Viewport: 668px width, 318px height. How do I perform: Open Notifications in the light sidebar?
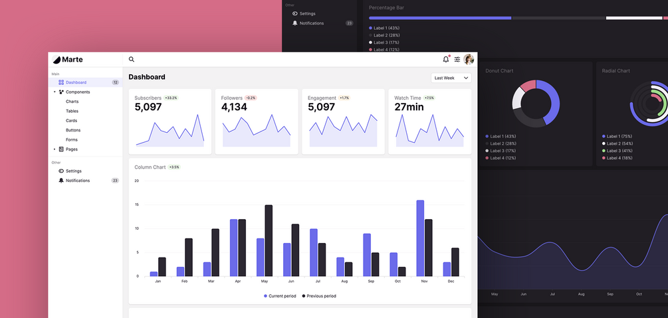click(78, 181)
